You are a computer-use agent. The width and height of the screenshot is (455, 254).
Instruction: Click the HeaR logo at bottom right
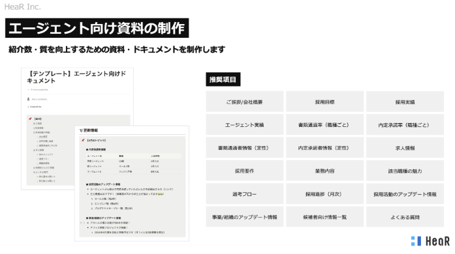tap(430, 241)
